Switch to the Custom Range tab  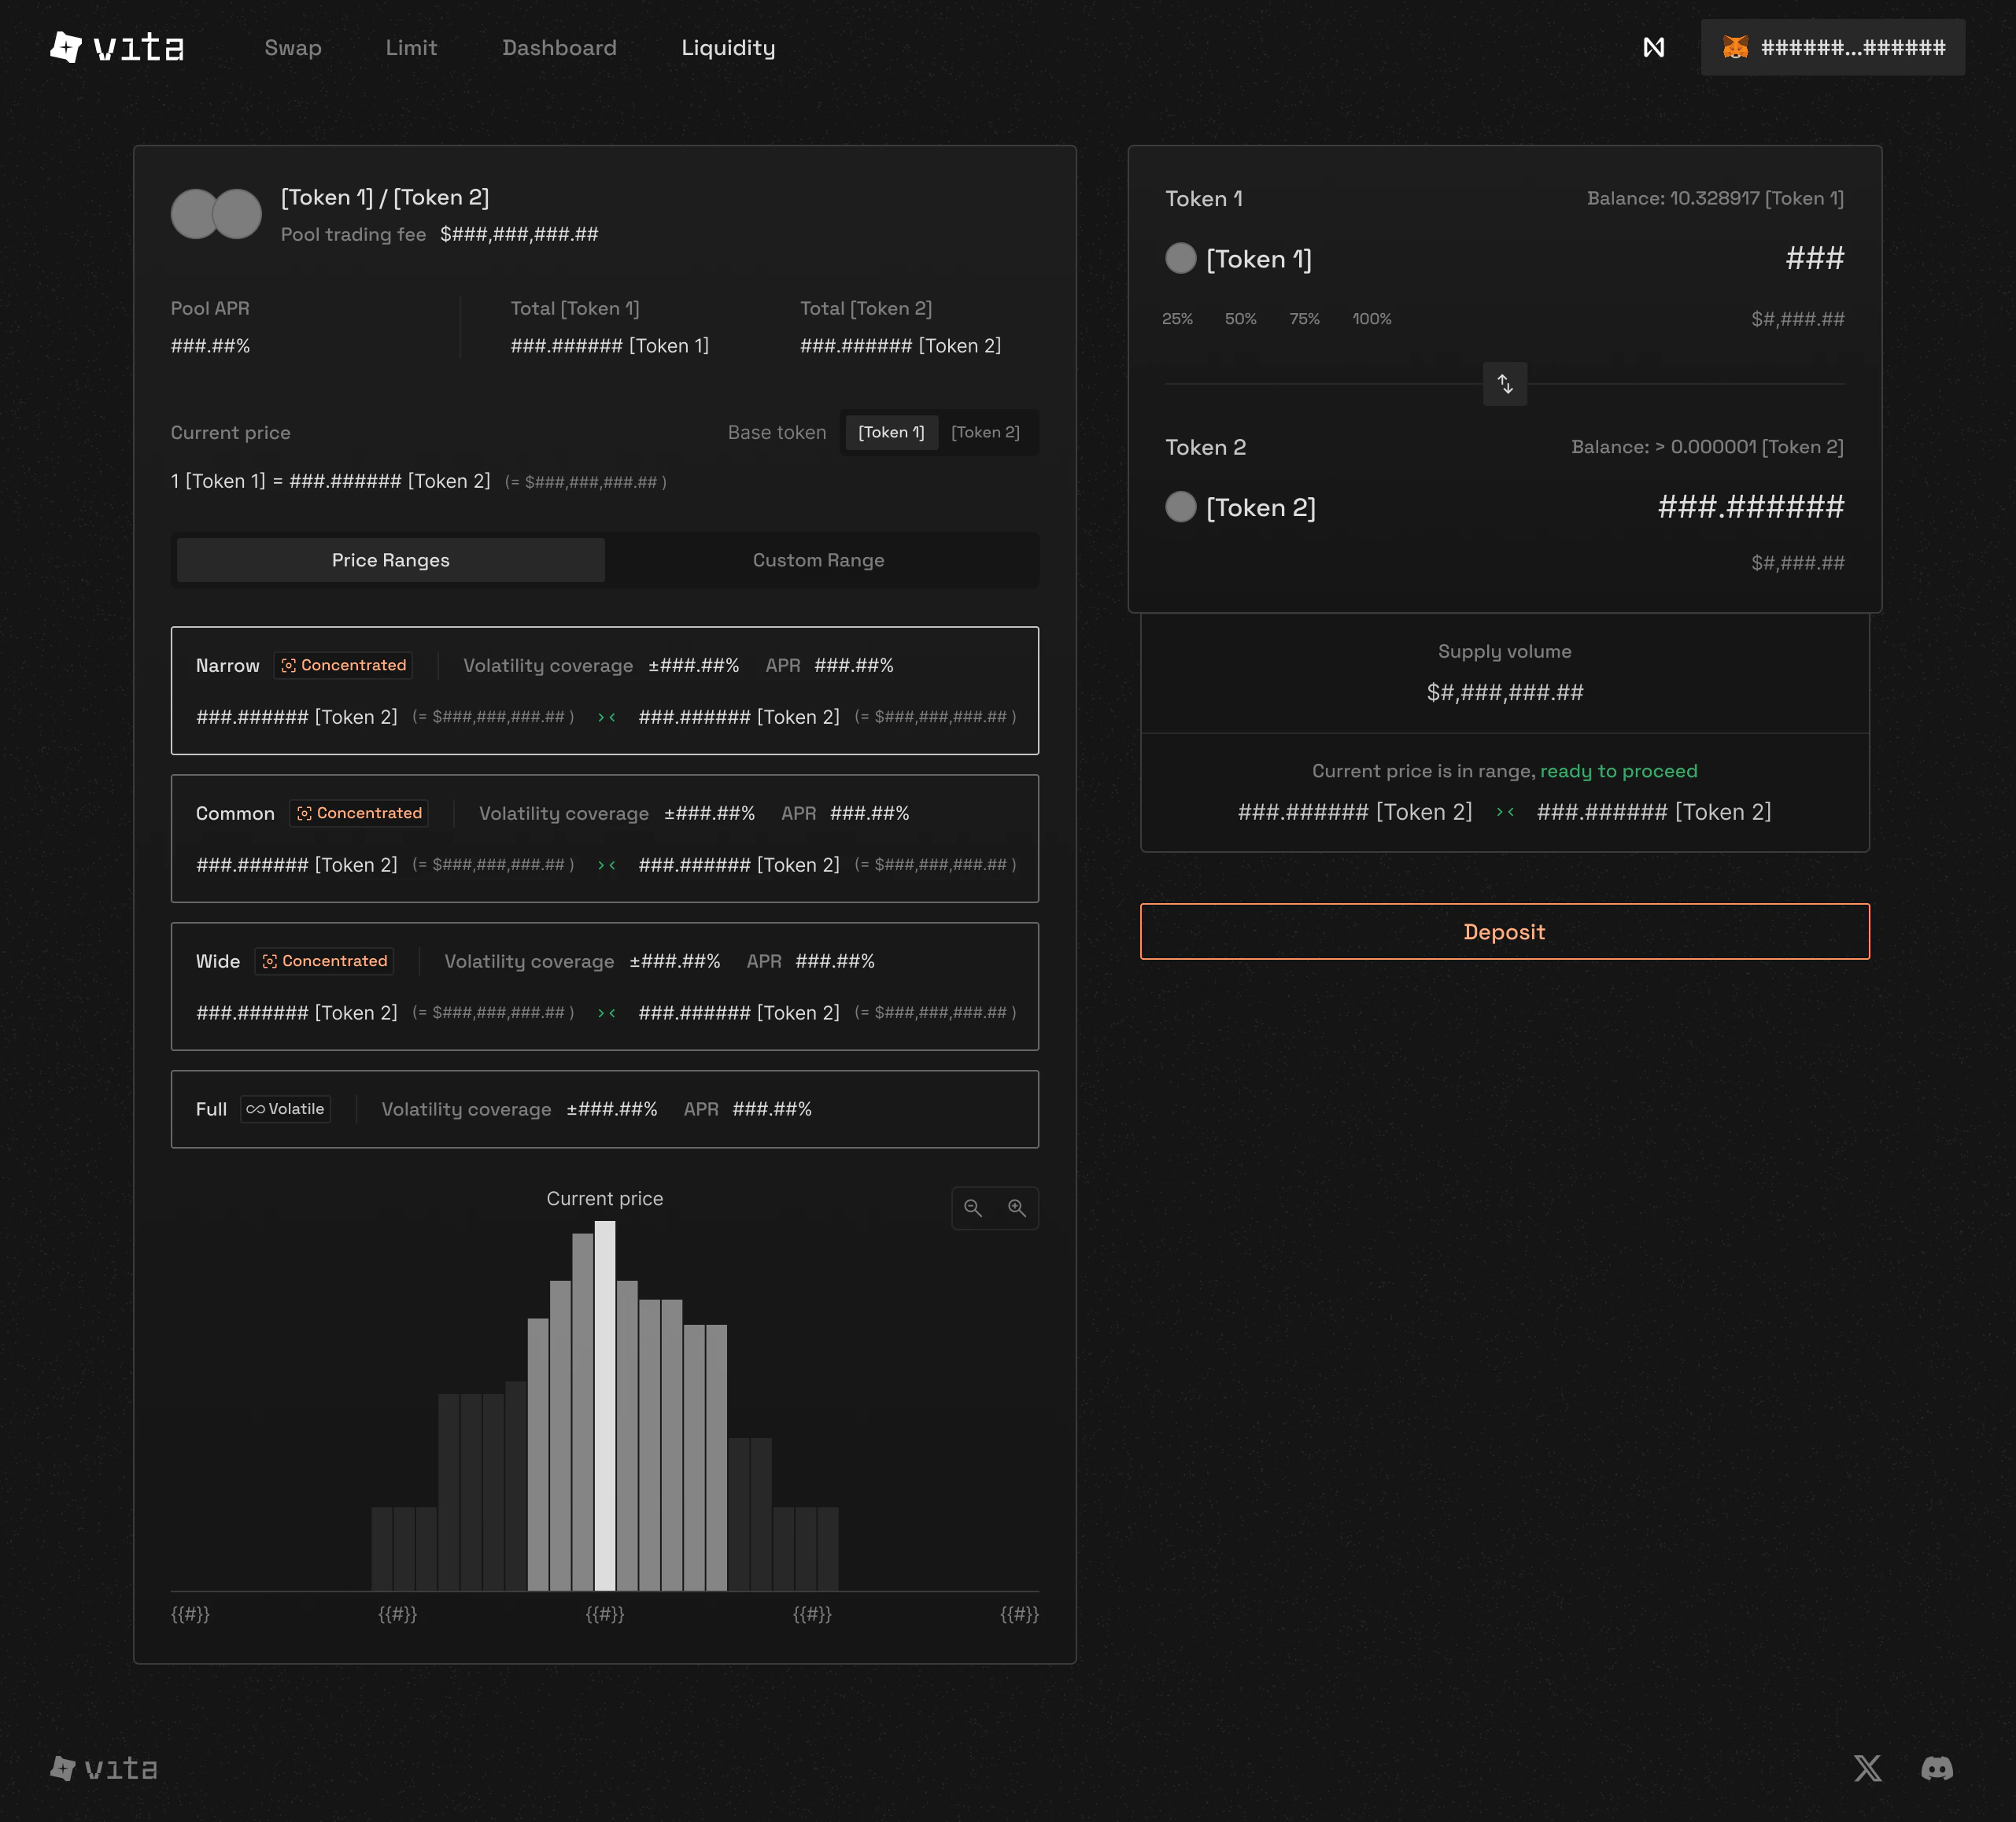pyautogui.click(x=818, y=560)
